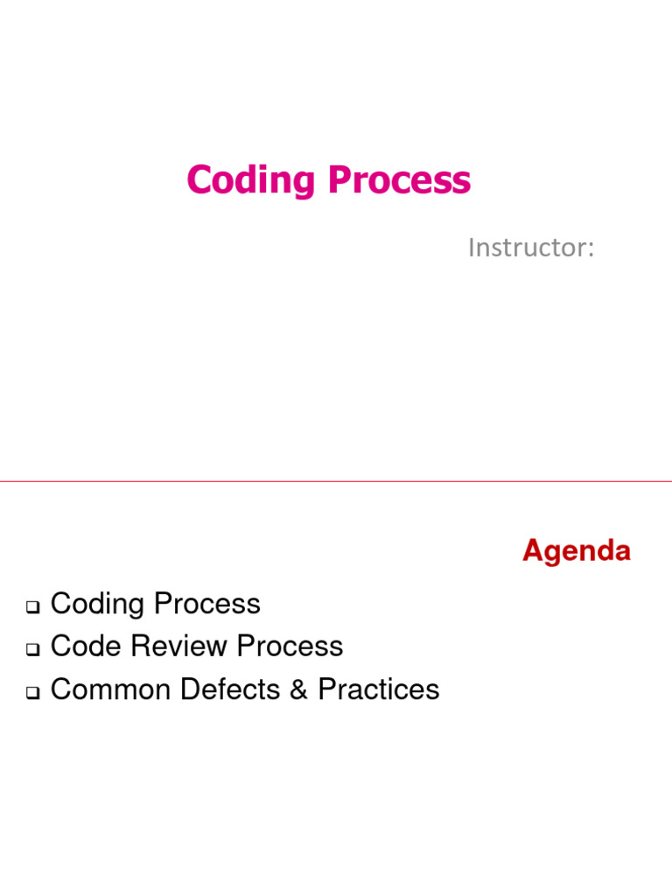Click the red horizontal divider line

(336, 481)
